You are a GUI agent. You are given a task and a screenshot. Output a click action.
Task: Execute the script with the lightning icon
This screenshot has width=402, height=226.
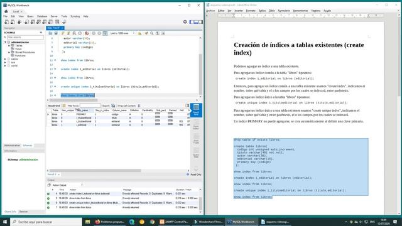click(63, 33)
